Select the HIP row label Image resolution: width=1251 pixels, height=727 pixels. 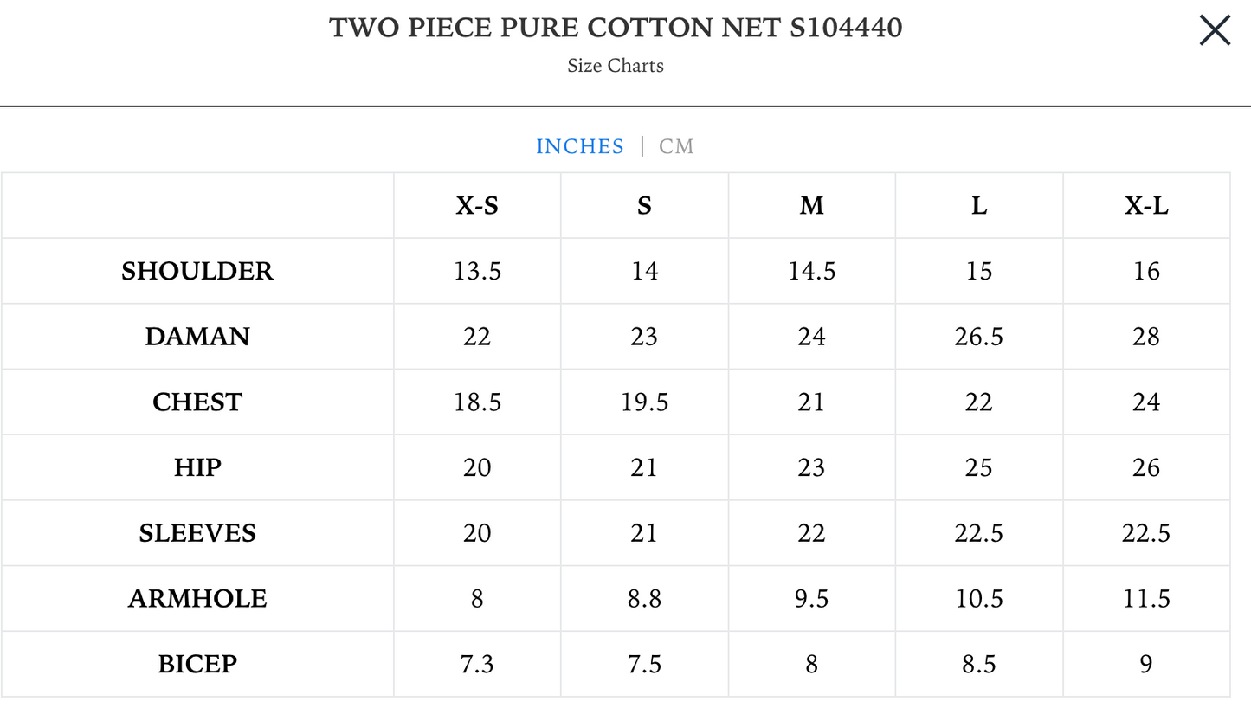(197, 468)
